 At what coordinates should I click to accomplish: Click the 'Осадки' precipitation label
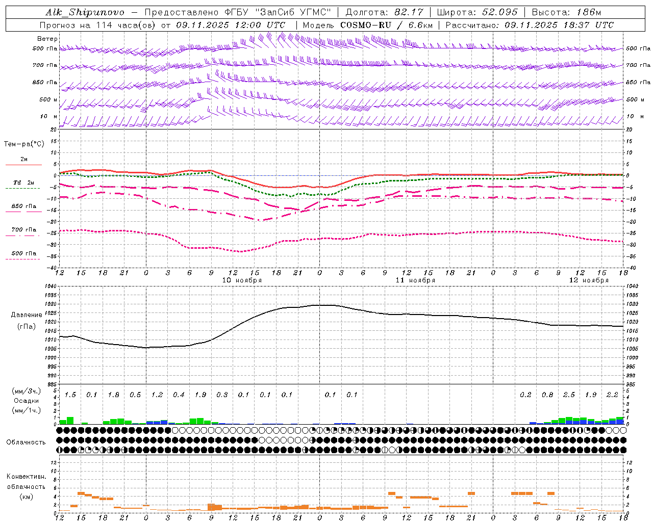tap(27, 401)
